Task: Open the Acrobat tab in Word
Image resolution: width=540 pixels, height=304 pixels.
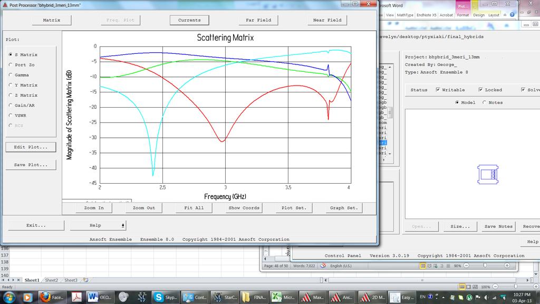Action: 446,15
